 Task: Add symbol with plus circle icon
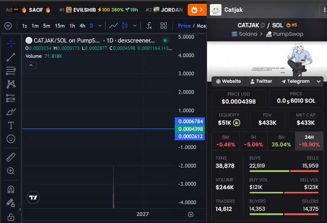(8, 26)
